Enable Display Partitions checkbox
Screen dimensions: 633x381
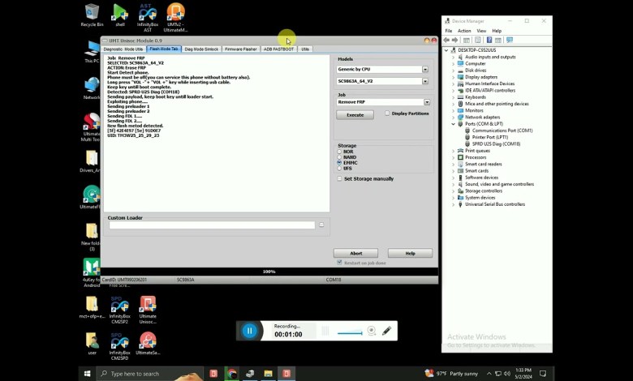(387, 113)
